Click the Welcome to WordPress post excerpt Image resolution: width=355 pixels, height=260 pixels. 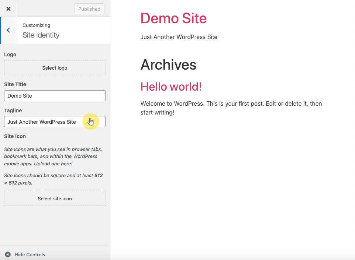click(231, 108)
